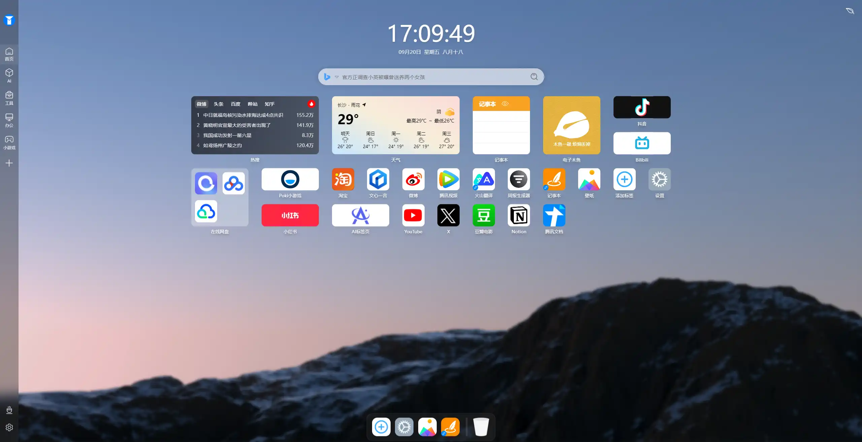Switch to sidebar 办公 tab
The width and height of the screenshot is (862, 442).
point(9,120)
